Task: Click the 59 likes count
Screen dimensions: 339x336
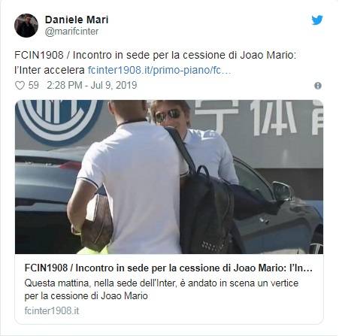Action: [33, 85]
